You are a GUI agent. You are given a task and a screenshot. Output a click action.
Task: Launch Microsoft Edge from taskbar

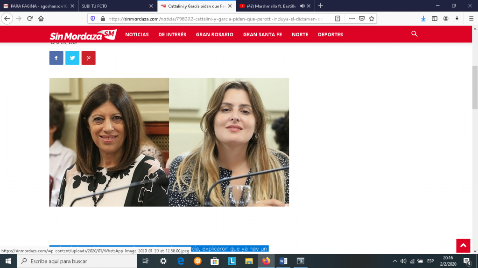tap(181, 261)
